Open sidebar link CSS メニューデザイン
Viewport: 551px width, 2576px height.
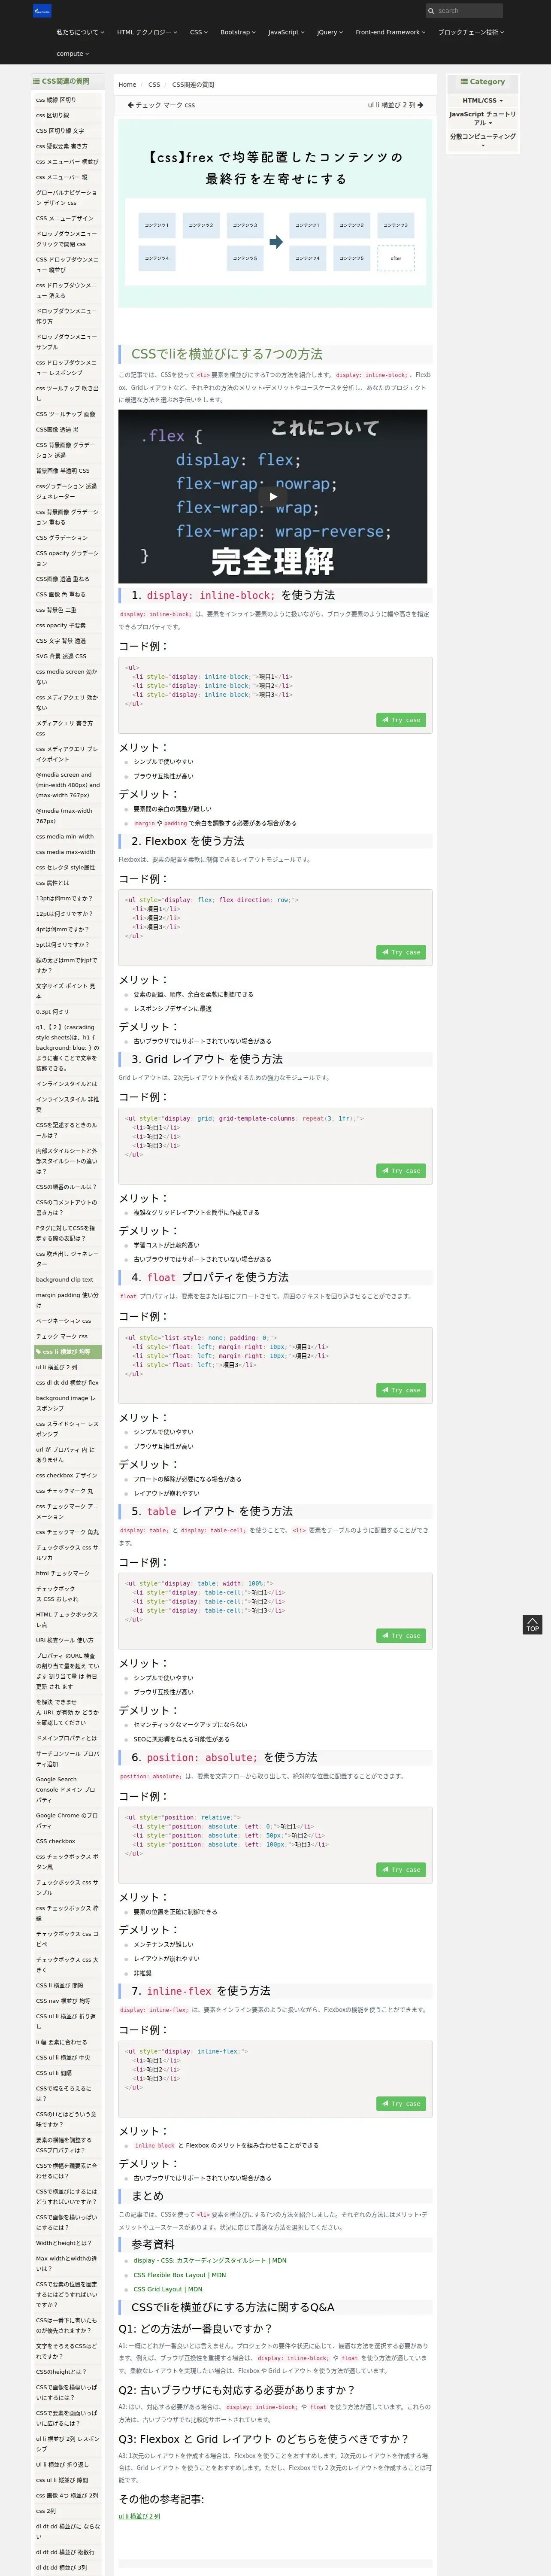point(64,218)
